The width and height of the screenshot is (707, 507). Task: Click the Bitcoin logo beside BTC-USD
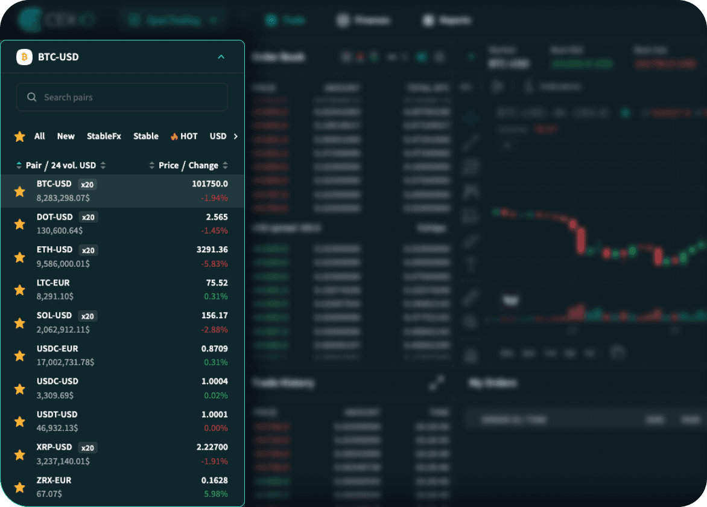(24, 57)
